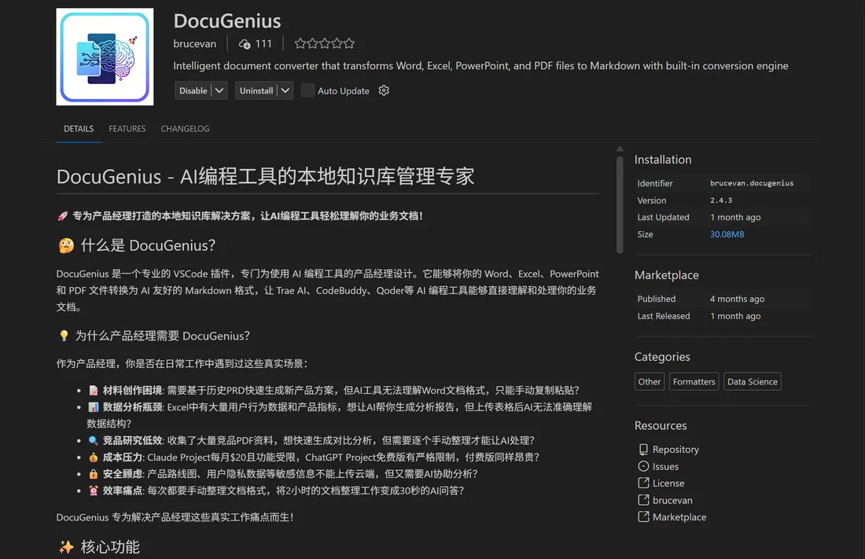Toggle the Auto Update checkbox
Screen dimensions: 865x559
(307, 90)
